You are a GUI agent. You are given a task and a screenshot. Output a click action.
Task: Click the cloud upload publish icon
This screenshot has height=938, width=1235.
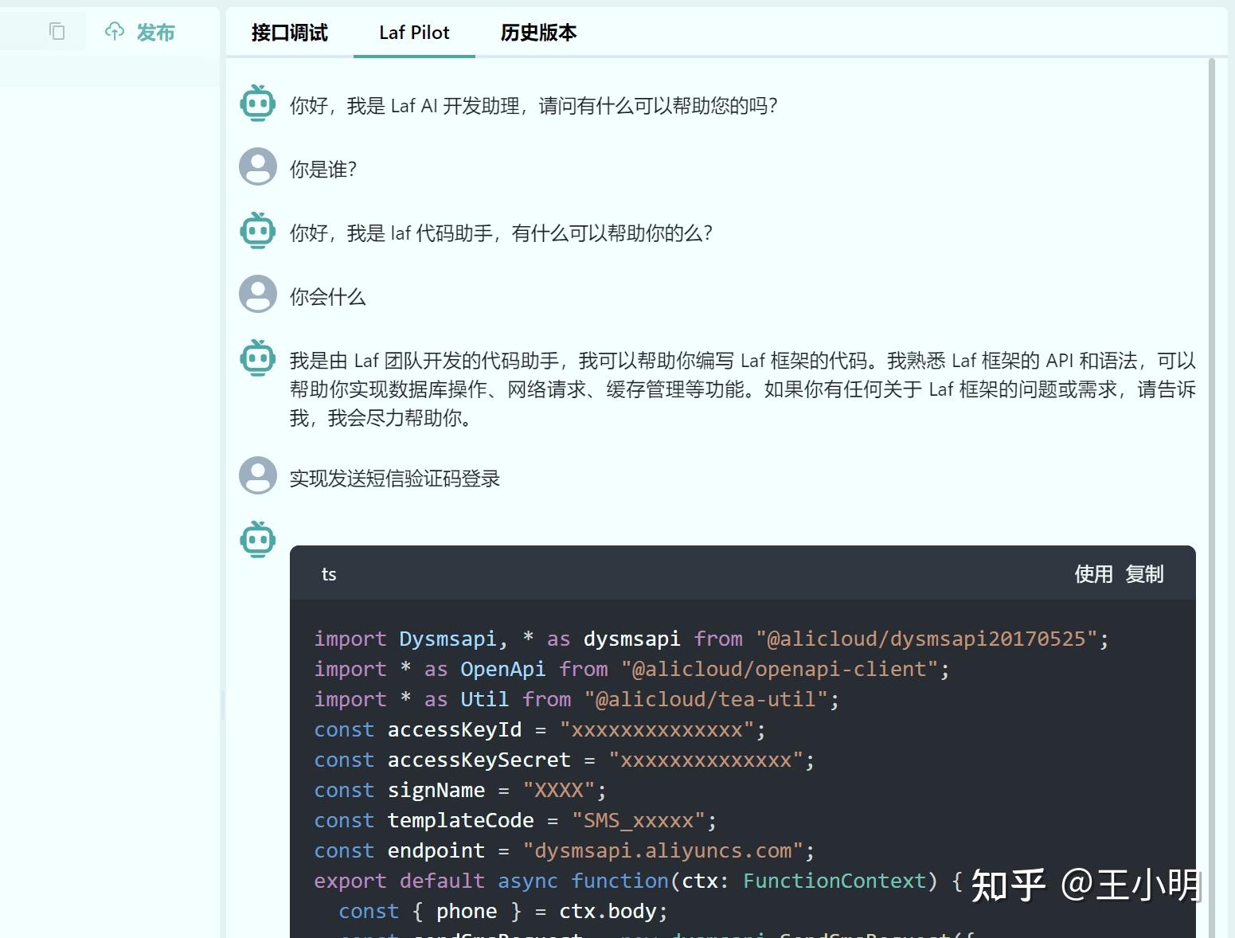[115, 31]
